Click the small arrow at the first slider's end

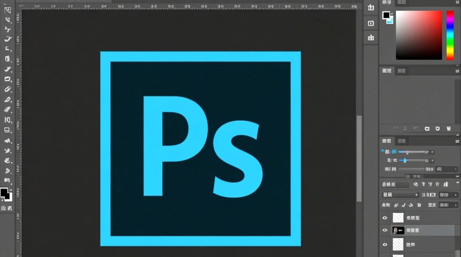pyautogui.click(x=432, y=152)
